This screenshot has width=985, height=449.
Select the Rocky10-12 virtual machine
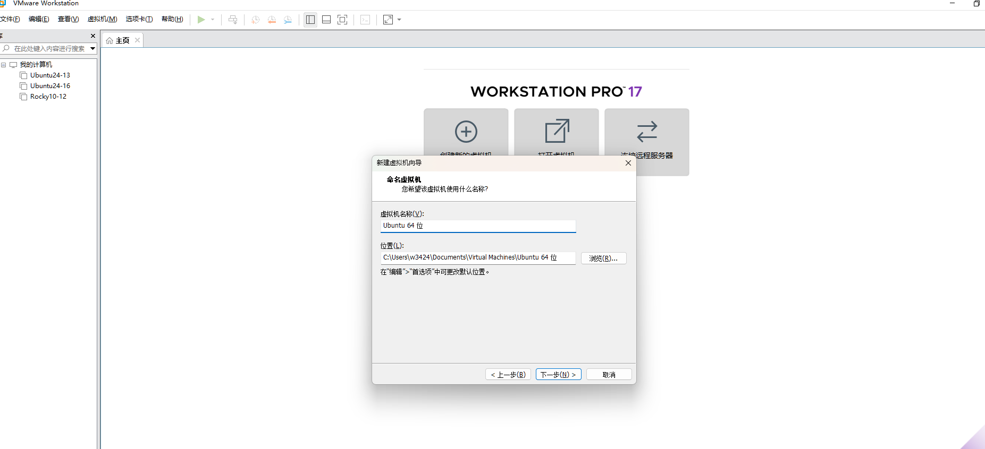click(48, 97)
